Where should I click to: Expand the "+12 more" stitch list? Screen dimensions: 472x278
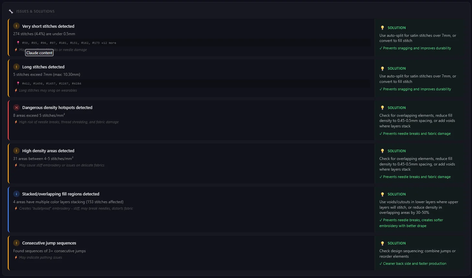[109, 43]
